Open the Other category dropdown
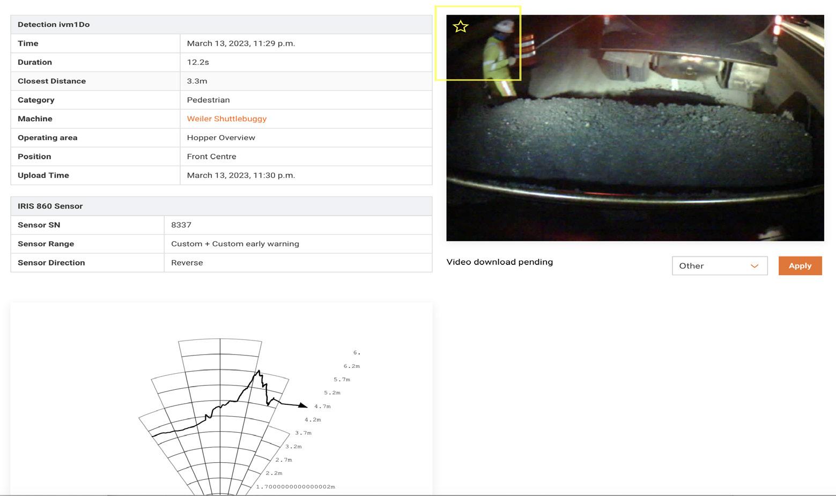Viewport: 836px width, 496px height. click(x=720, y=266)
